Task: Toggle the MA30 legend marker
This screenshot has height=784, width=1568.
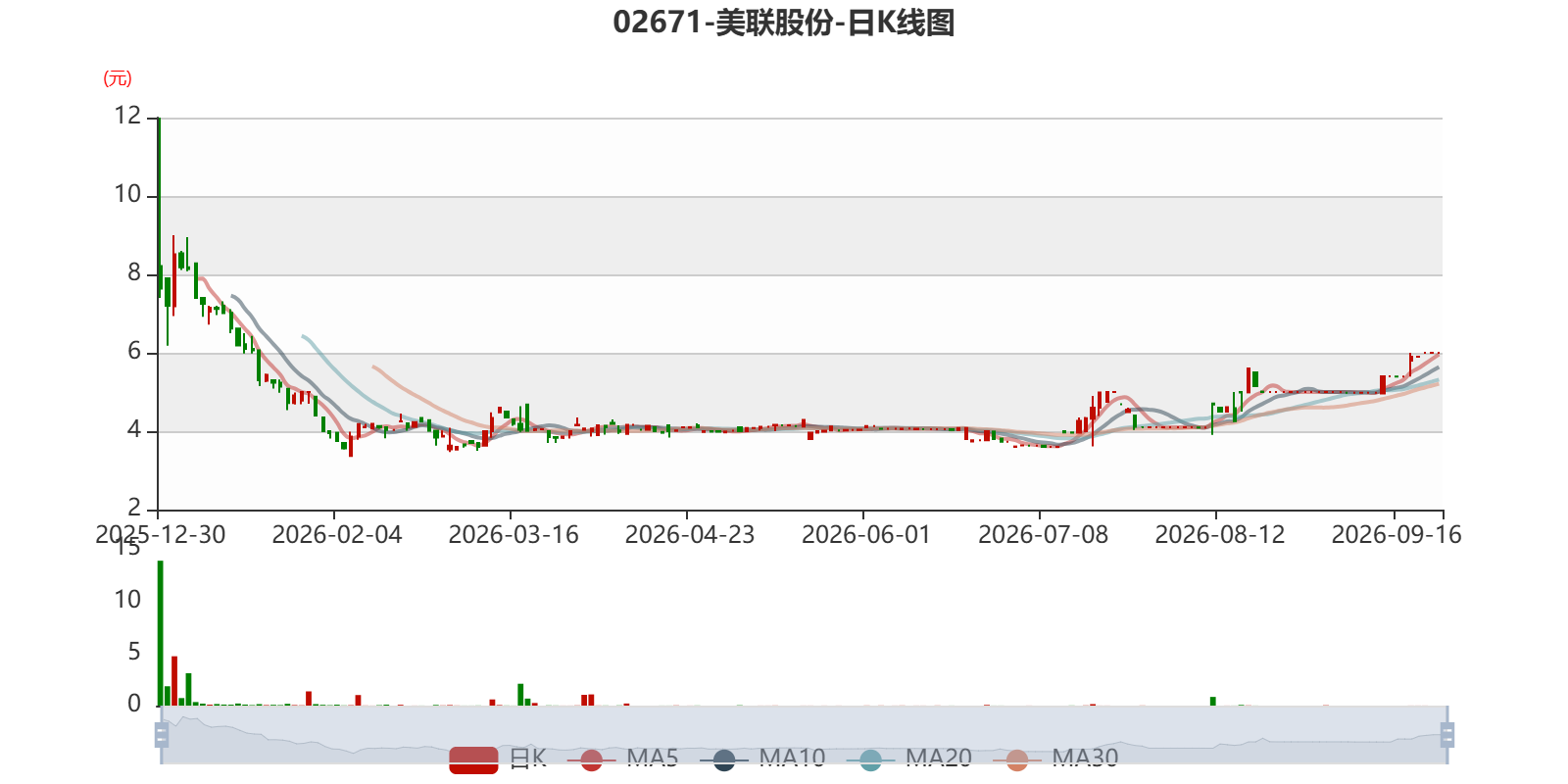Action: click(x=1017, y=759)
